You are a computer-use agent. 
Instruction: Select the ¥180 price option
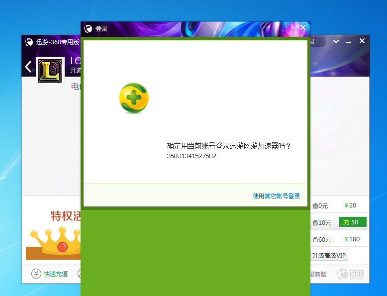point(352,239)
